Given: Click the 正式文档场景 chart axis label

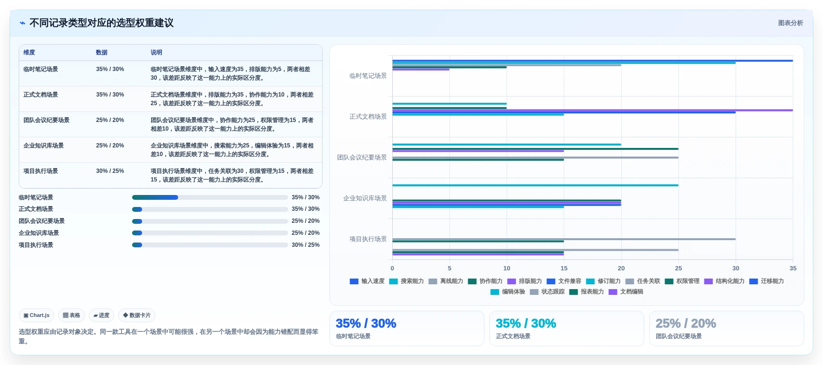Looking at the screenshot, I should pos(368,117).
